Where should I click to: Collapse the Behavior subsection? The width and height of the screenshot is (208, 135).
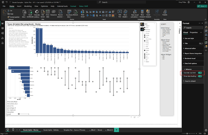(188, 69)
